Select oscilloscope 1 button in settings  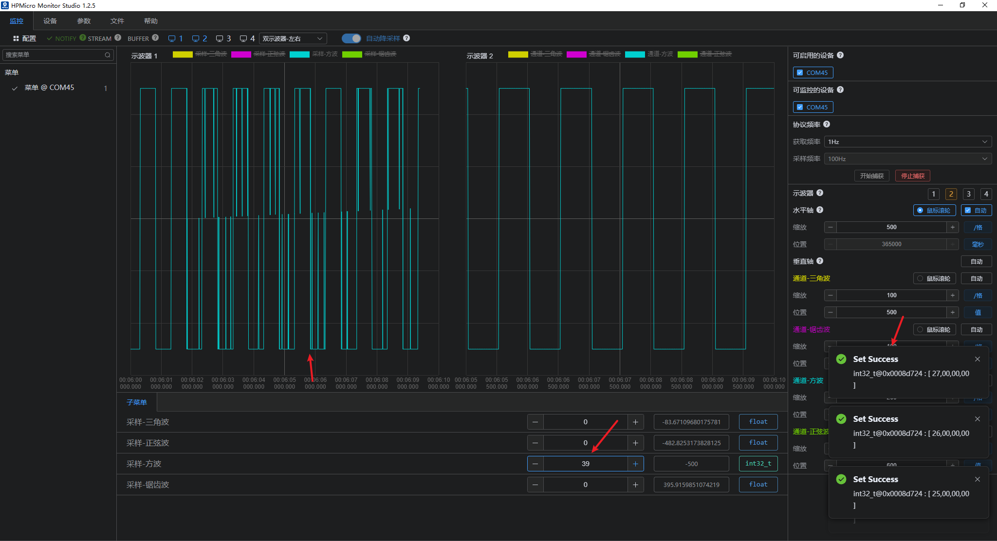tap(933, 194)
